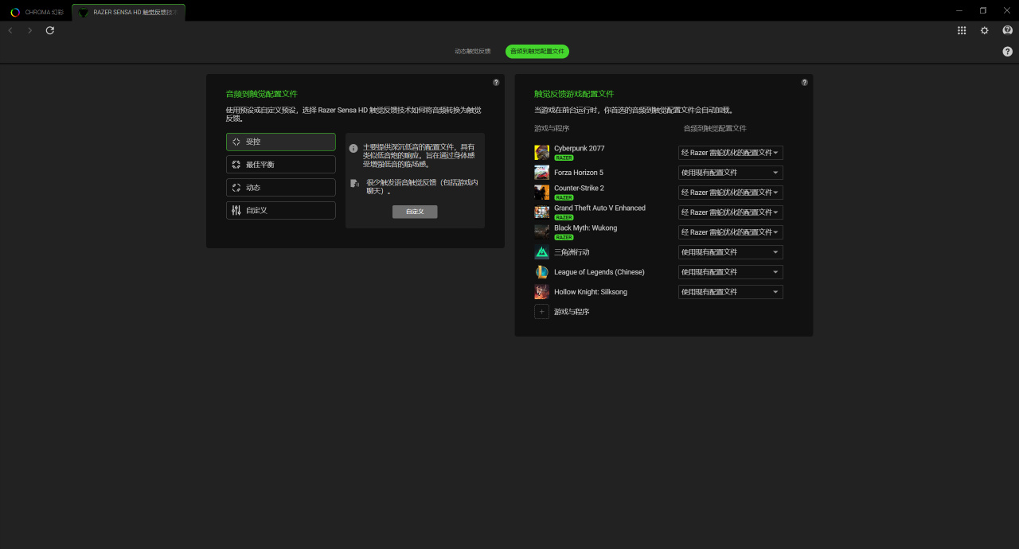Click the Forza Horizon 5 game icon

[541, 173]
